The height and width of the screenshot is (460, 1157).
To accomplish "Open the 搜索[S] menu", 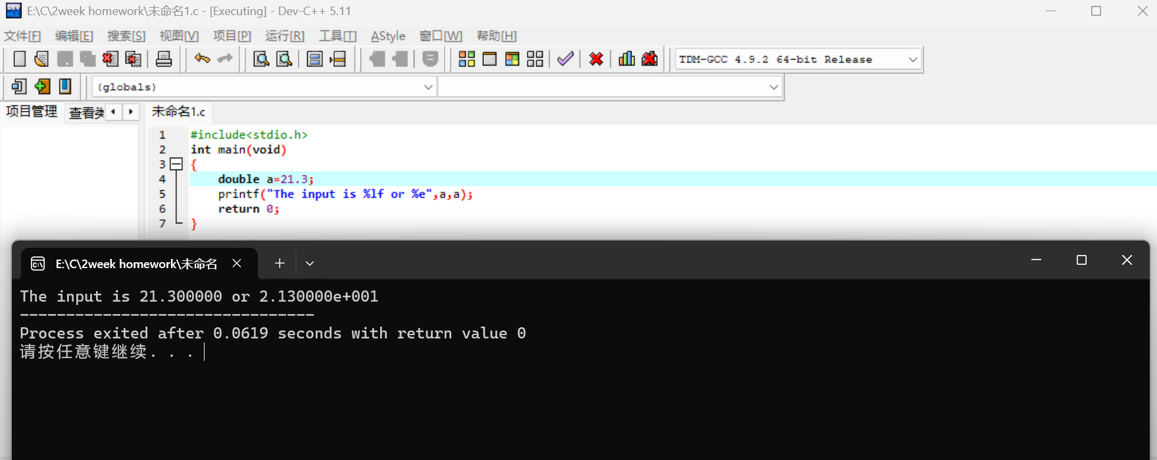I will coord(126,36).
